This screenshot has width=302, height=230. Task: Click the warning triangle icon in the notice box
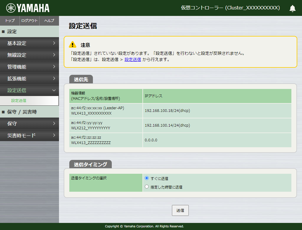point(72,45)
